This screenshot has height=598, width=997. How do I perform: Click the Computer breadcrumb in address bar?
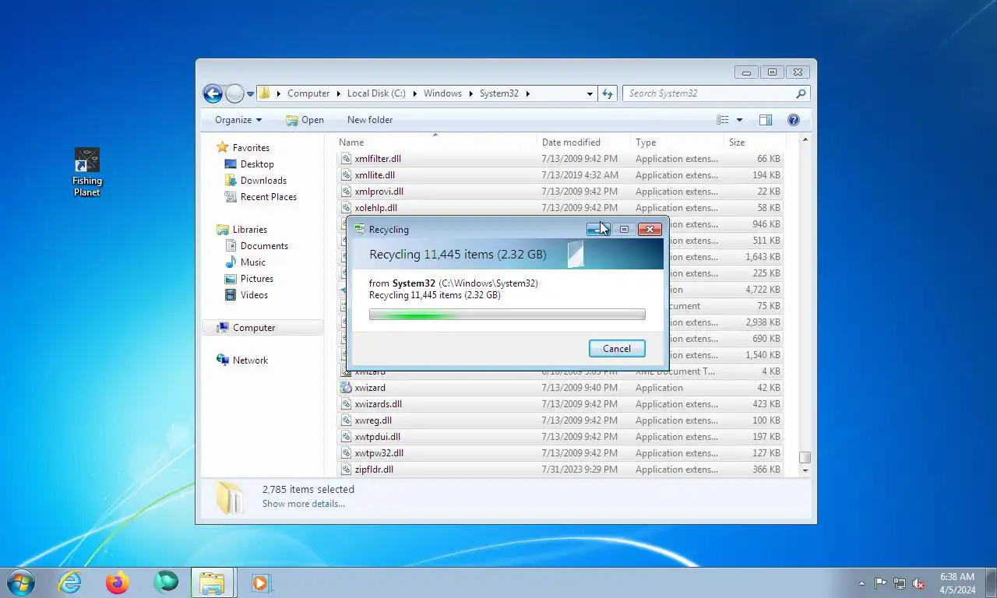pyautogui.click(x=308, y=93)
